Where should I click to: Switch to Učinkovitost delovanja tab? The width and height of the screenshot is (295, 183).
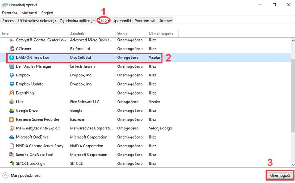tap(37, 21)
